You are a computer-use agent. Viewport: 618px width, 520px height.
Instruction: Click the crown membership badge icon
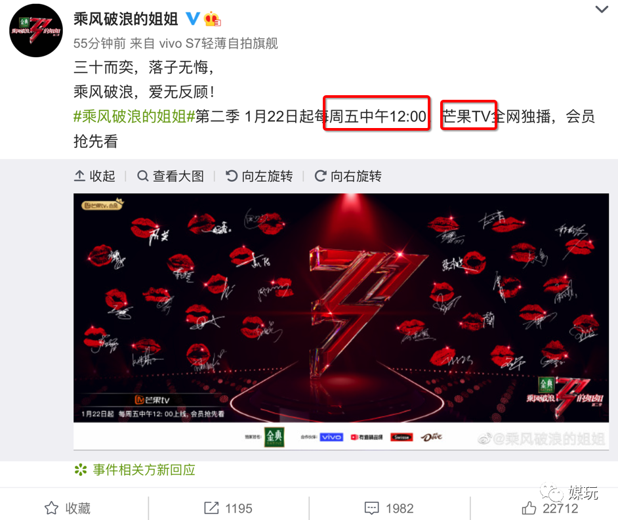click(x=212, y=19)
